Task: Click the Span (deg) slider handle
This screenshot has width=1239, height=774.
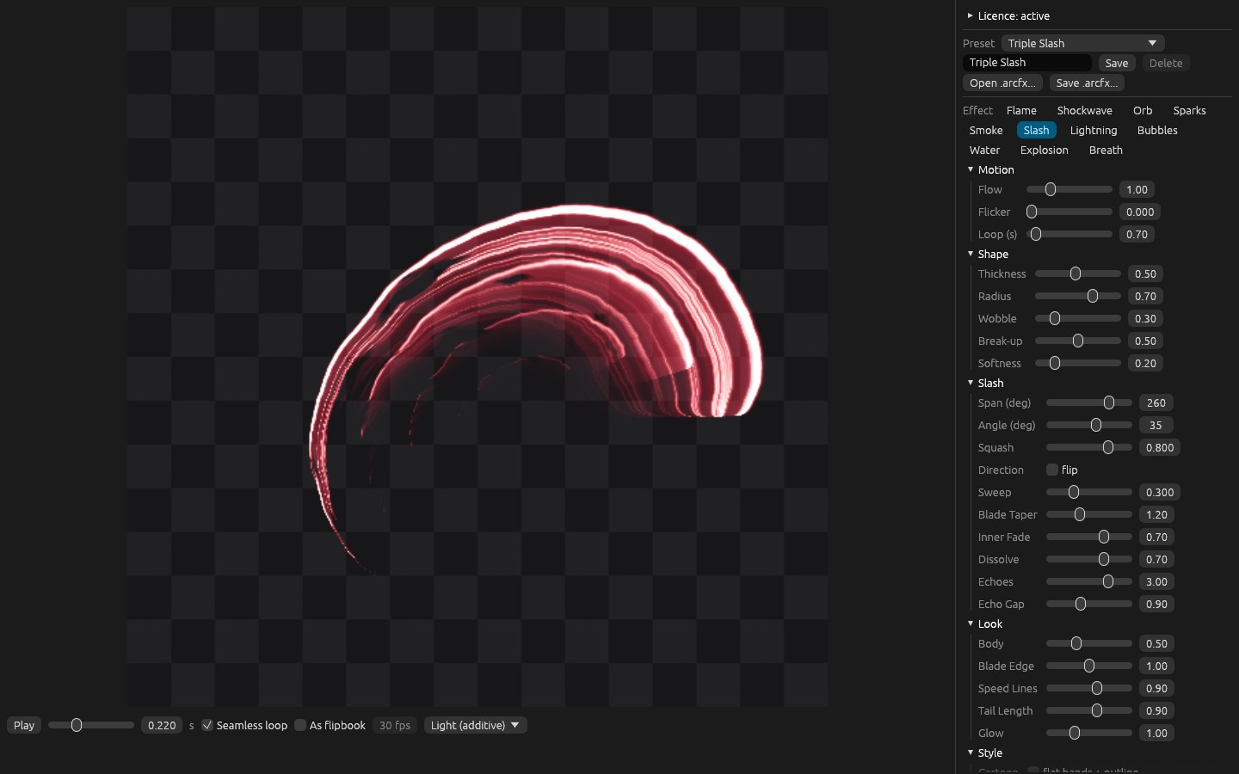Action: click(1109, 402)
